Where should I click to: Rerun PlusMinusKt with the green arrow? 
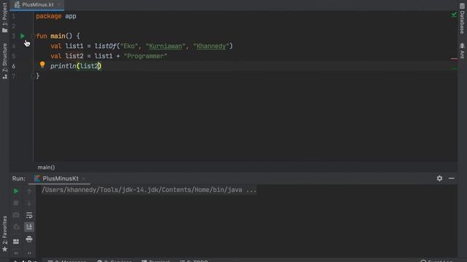click(16, 191)
